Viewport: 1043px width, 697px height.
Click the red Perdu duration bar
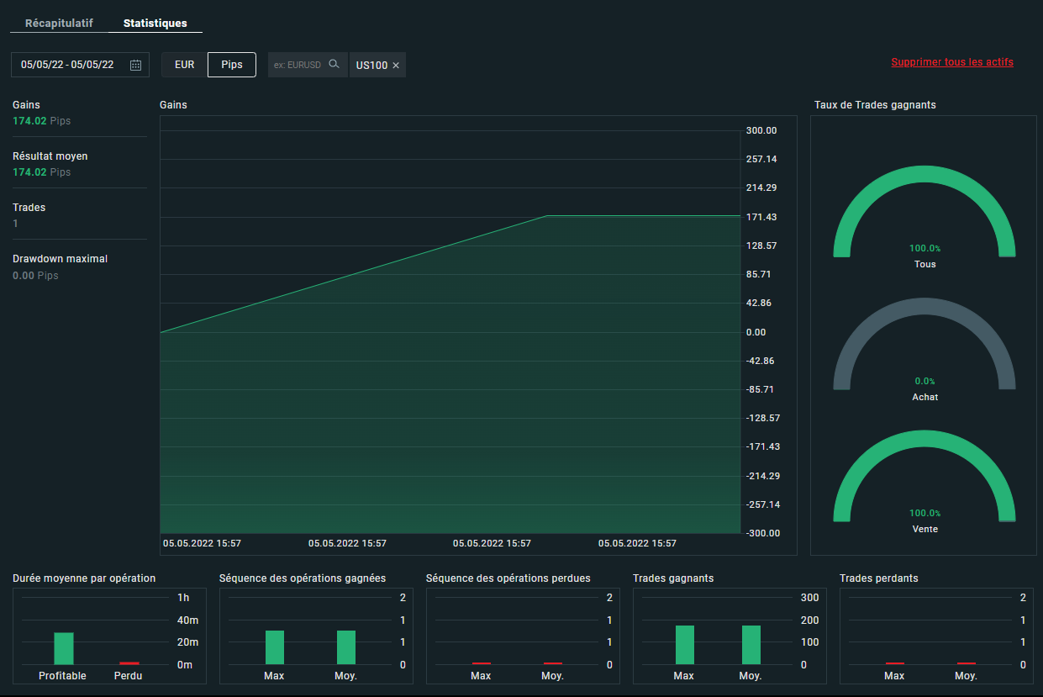click(x=129, y=663)
